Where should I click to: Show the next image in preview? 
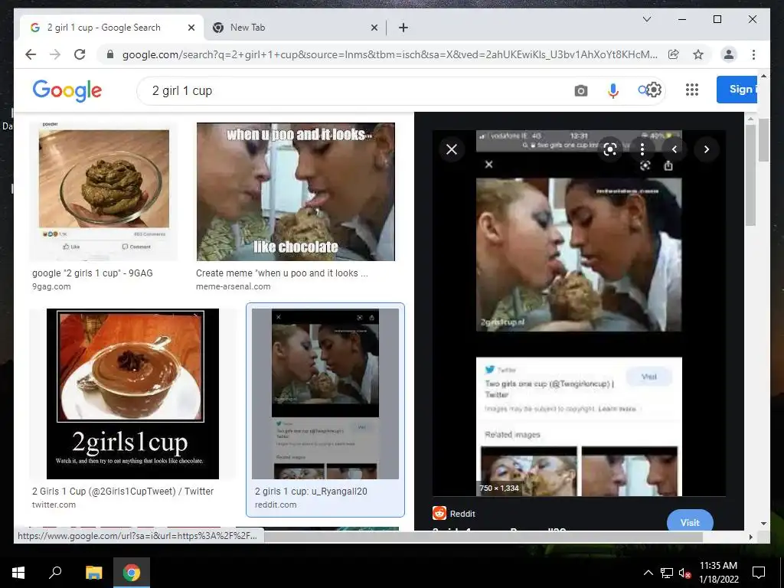[x=707, y=149]
